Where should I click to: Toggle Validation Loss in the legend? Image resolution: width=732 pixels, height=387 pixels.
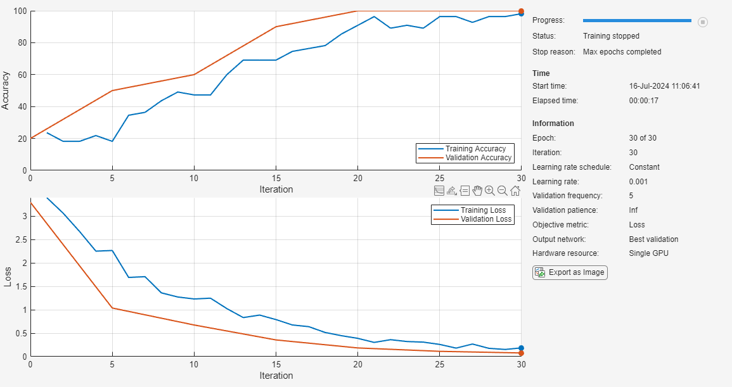point(486,219)
